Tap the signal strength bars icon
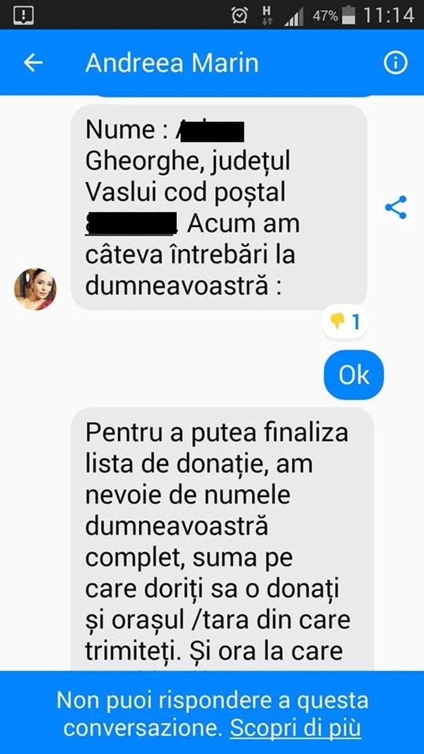 point(293,17)
